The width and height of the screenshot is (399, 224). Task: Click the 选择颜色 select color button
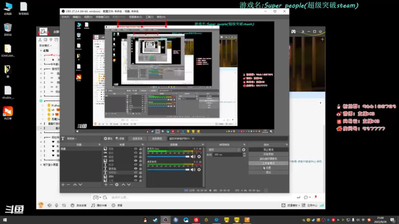pyautogui.click(x=157, y=139)
